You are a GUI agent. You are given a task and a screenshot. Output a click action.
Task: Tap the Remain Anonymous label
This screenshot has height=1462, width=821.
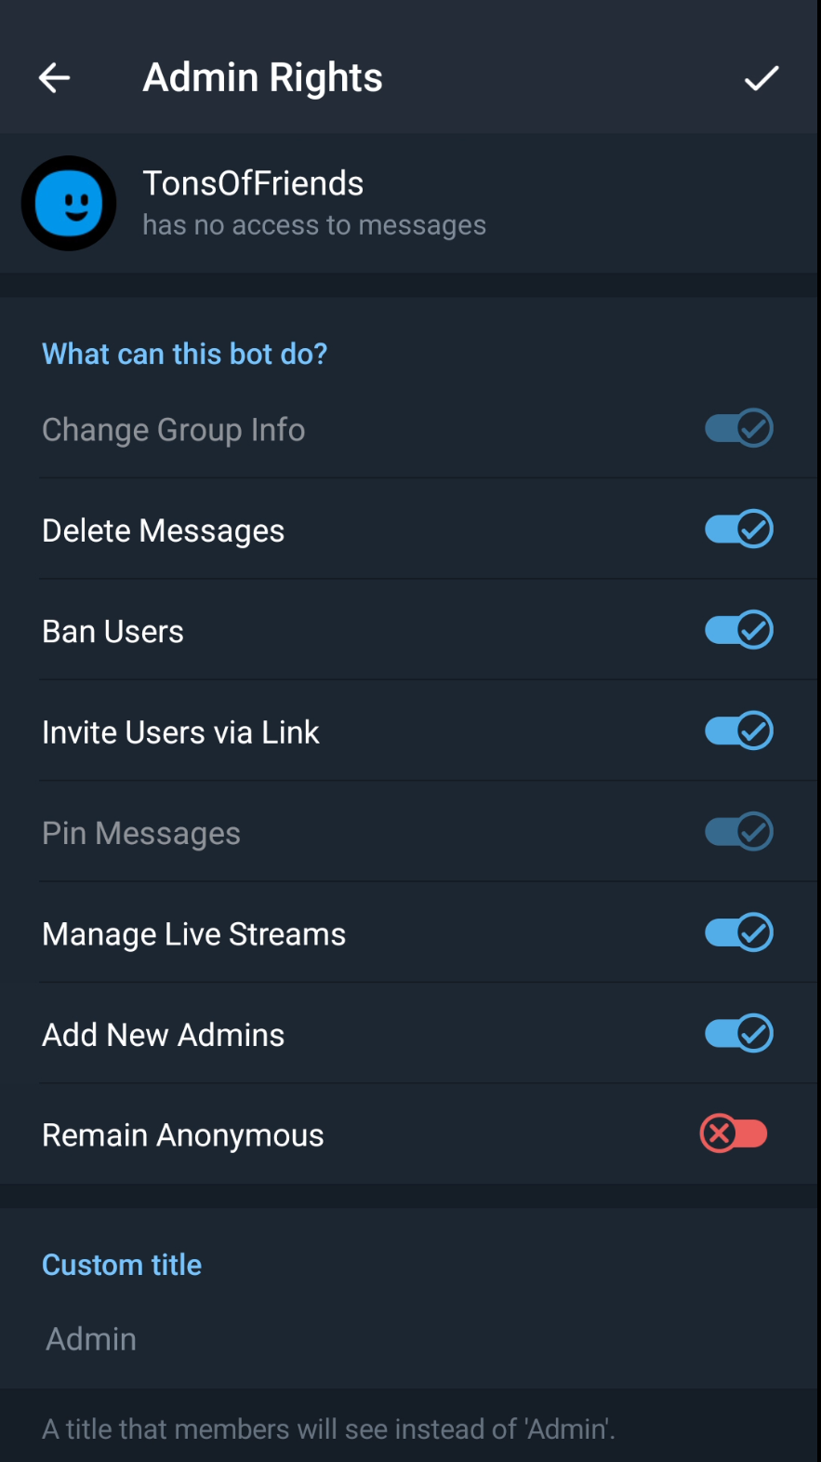click(183, 1135)
